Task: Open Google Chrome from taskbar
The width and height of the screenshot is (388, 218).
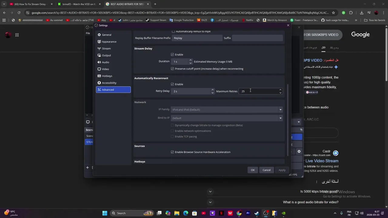Action: 239,213
